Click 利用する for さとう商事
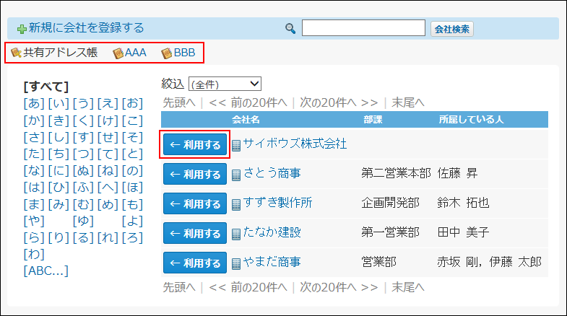The height and width of the screenshot is (316, 567). click(195, 174)
